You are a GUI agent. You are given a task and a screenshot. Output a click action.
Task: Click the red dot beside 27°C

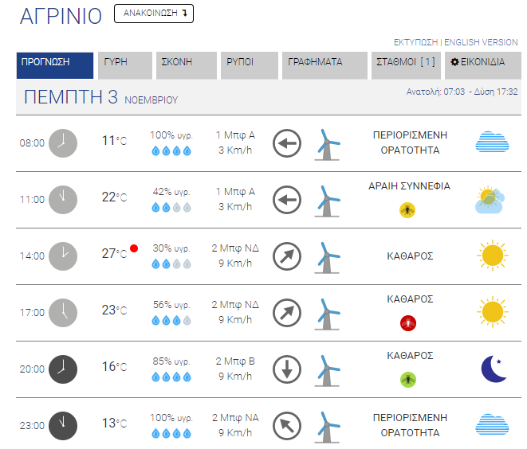pyautogui.click(x=134, y=249)
